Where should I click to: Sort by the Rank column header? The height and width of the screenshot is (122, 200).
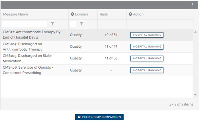(104, 14)
